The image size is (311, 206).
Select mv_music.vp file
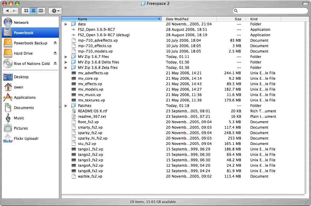[89, 95]
